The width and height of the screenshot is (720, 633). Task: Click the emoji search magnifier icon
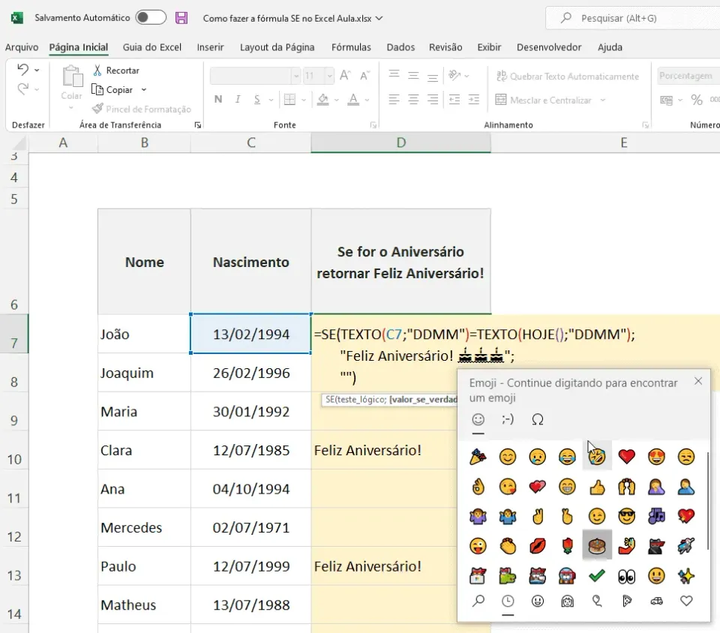click(478, 601)
